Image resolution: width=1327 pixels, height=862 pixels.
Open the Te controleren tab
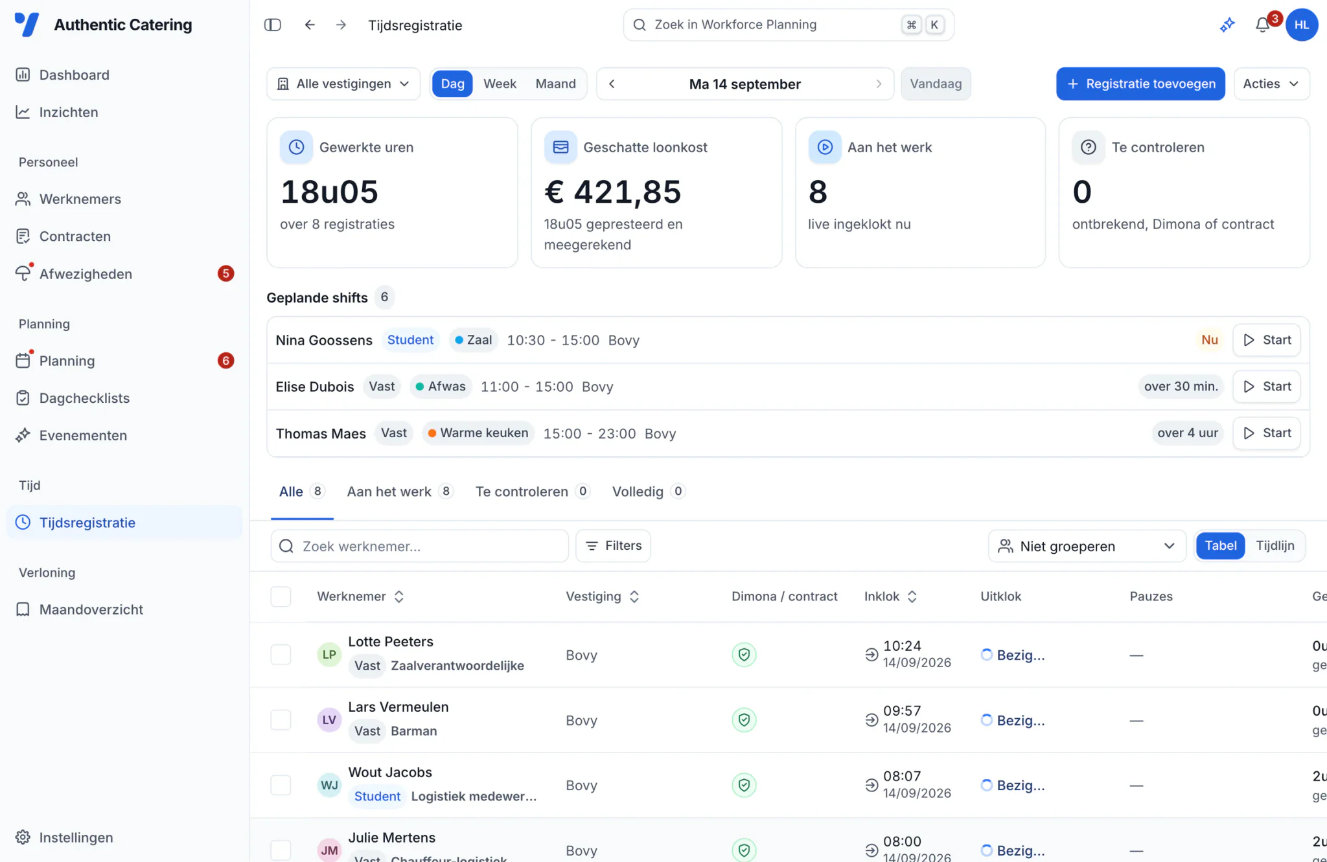click(x=533, y=492)
